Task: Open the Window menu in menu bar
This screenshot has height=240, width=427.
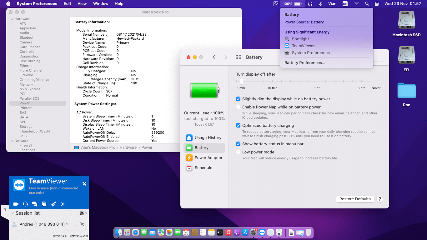Action: (x=101, y=4)
